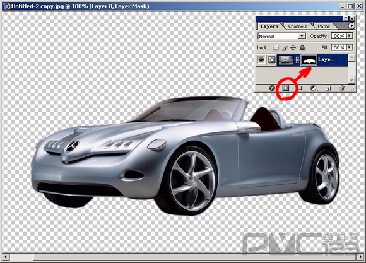Image resolution: width=366 pixels, height=263 pixels.
Task: Minimize the Layers palette
Action: coord(346,18)
